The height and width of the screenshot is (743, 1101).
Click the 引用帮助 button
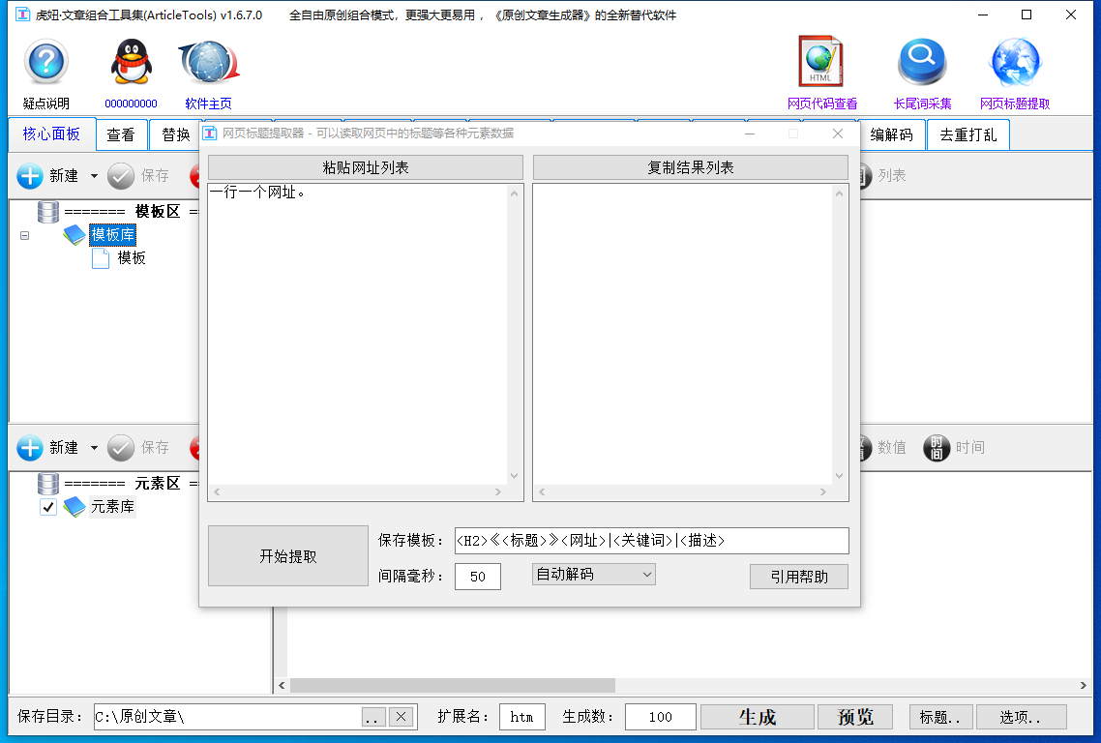(799, 577)
